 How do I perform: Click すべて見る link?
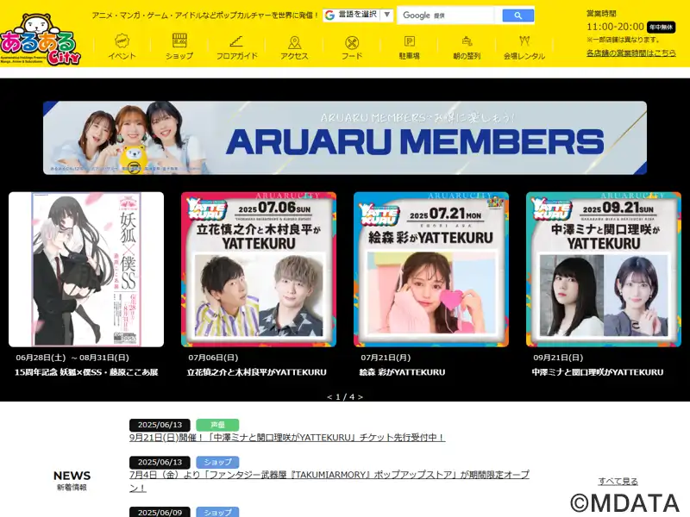click(x=618, y=482)
